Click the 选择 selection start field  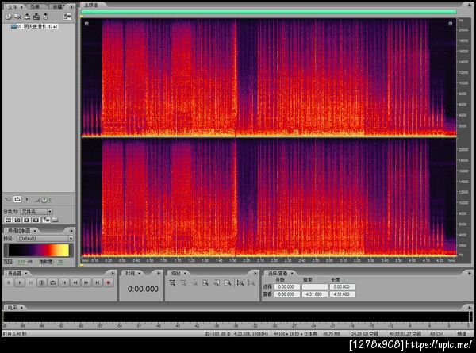286,287
